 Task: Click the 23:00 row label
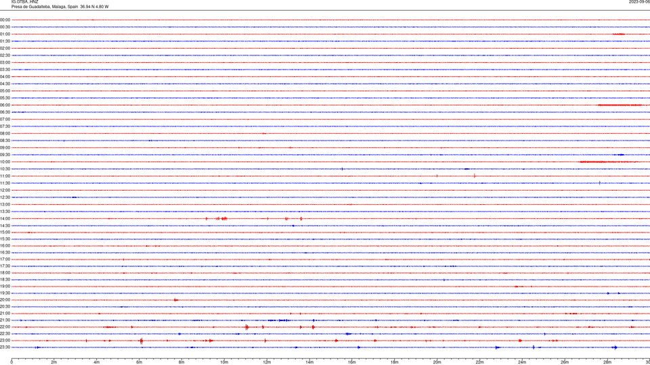click(5, 341)
